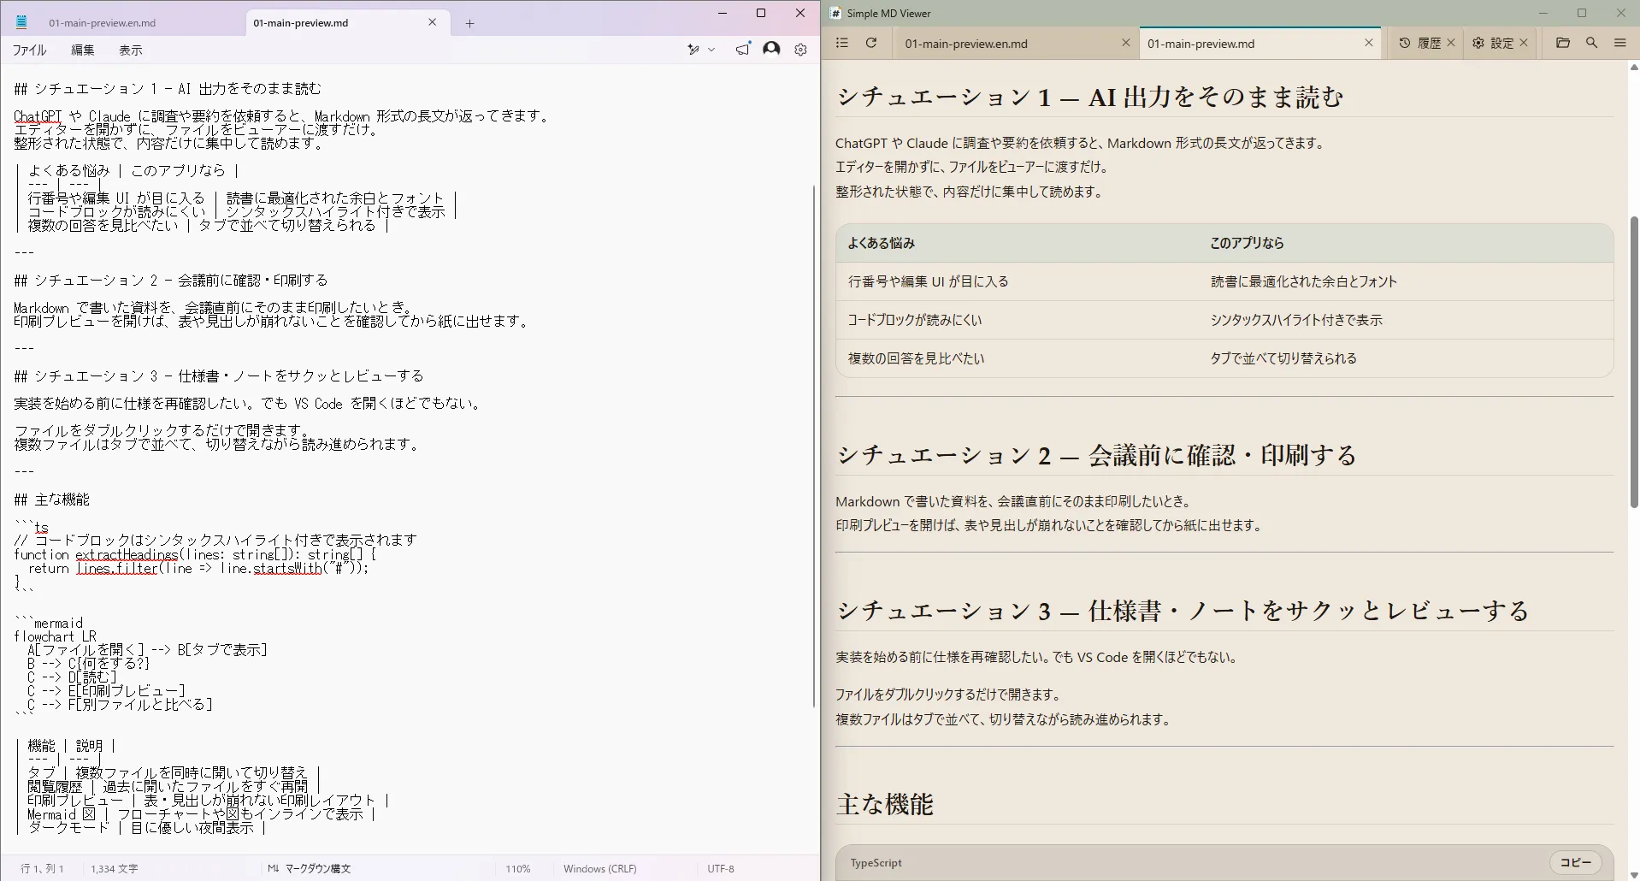Add a new tab in Notepad
The image size is (1640, 881).
pyautogui.click(x=469, y=23)
